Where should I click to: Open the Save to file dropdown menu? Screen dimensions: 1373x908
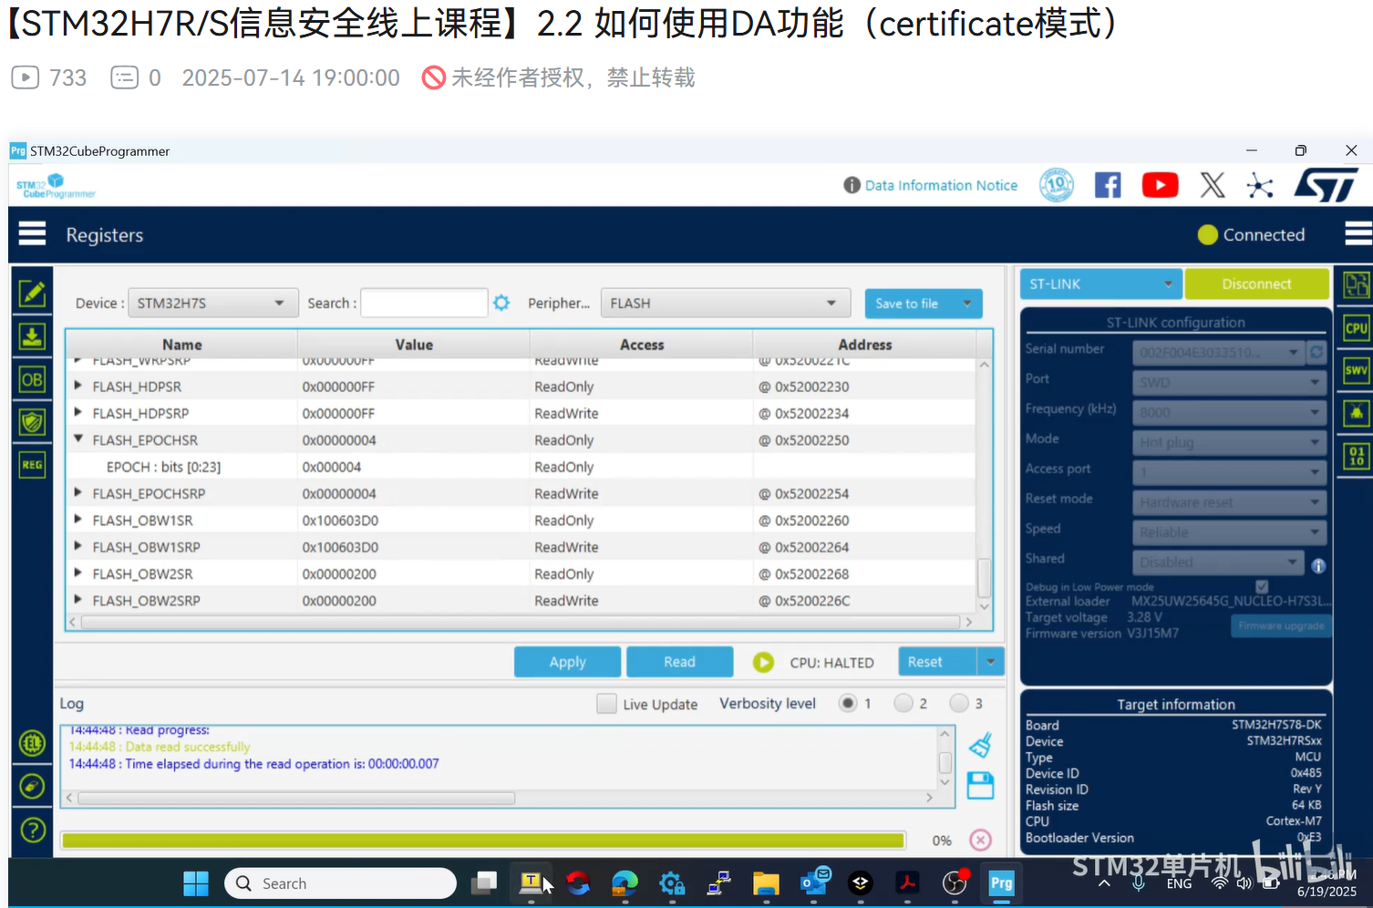tap(966, 303)
